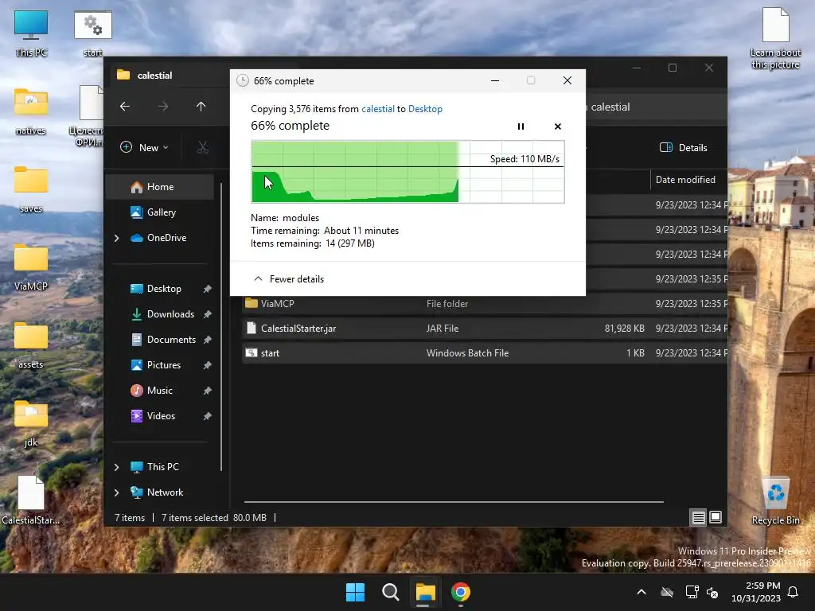Select the ViaMCP folder row in Explorer

(x=485, y=304)
